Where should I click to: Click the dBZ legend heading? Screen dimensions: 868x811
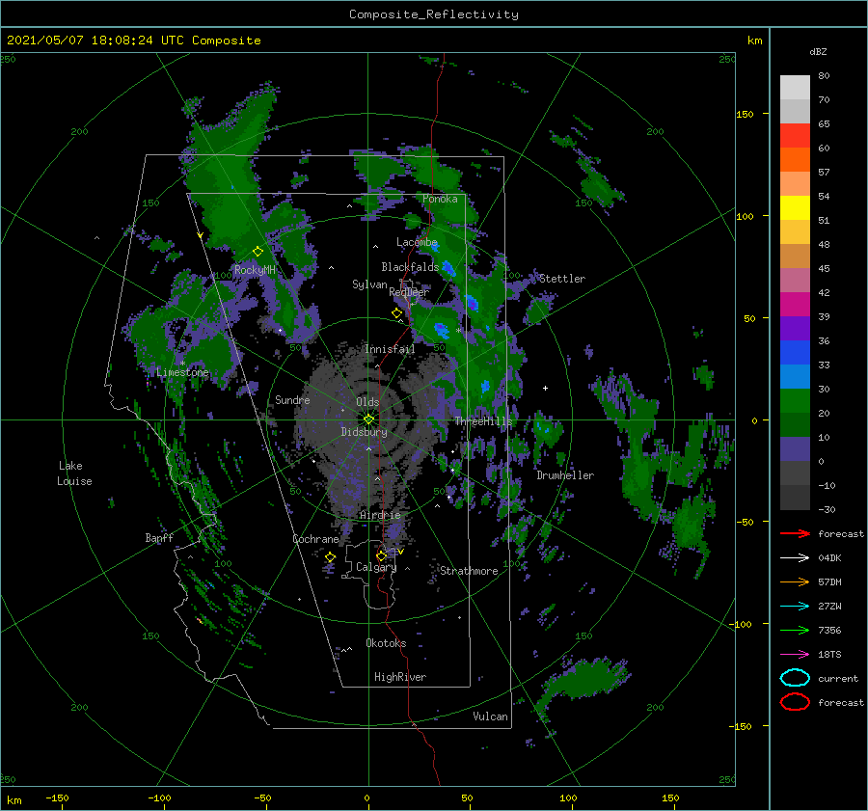point(818,51)
